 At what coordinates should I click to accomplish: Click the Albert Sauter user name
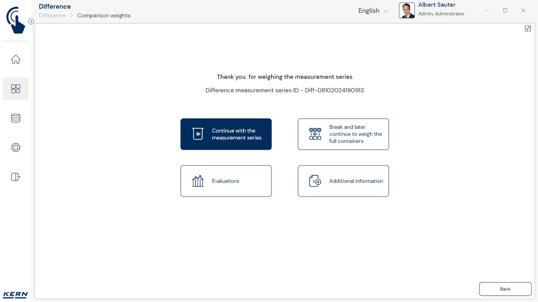pos(437,5)
